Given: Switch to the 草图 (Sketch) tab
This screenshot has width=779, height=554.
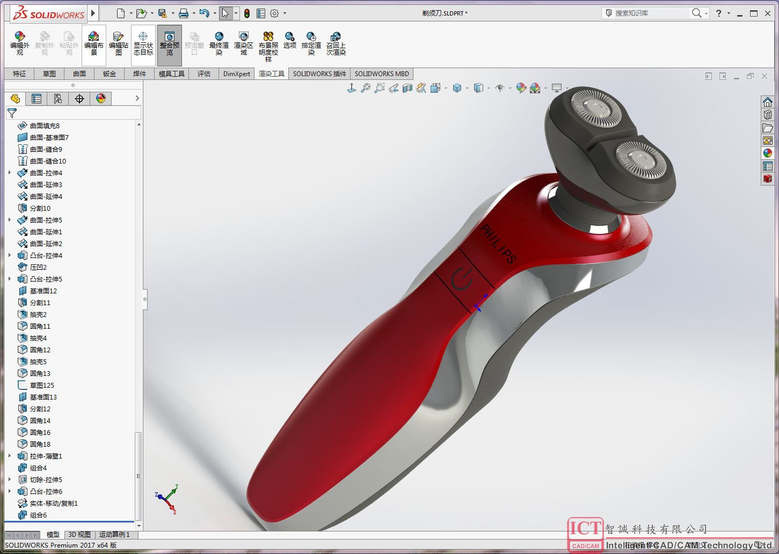Looking at the screenshot, I should pyautogui.click(x=49, y=74).
